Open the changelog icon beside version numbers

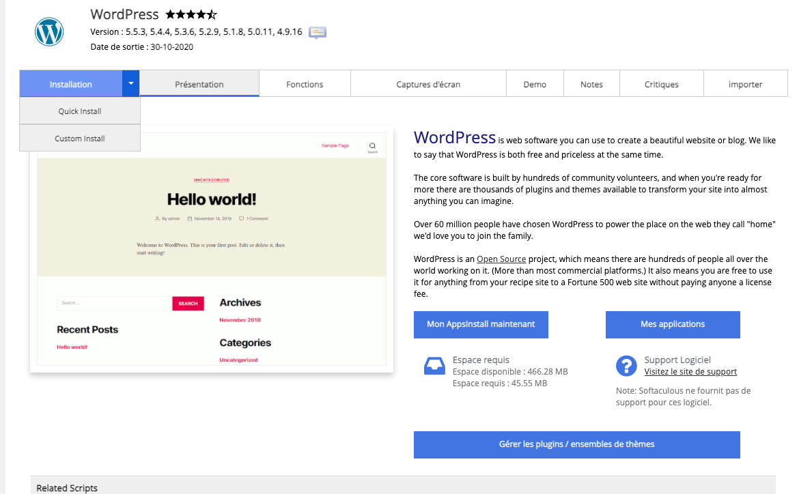pos(317,32)
